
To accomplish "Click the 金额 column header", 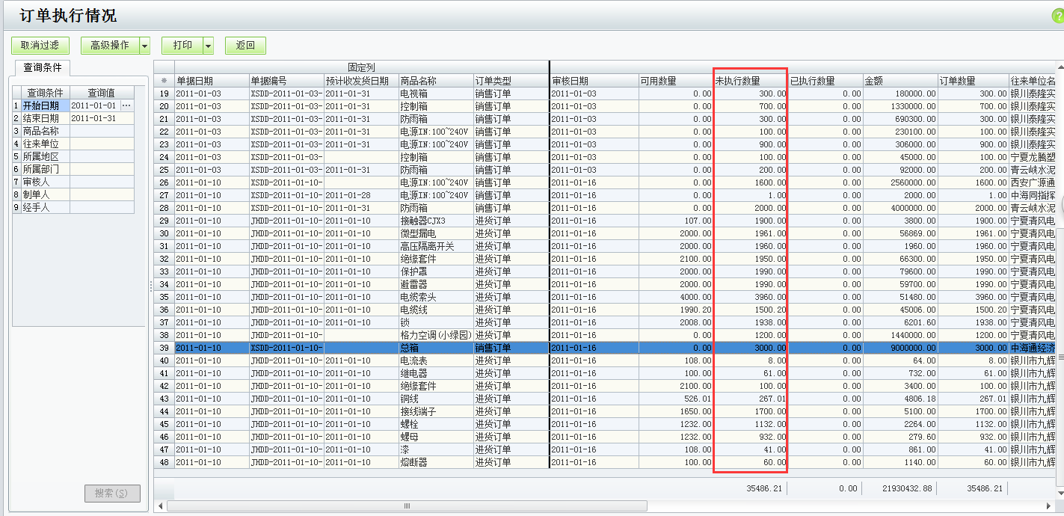I will tap(900, 81).
